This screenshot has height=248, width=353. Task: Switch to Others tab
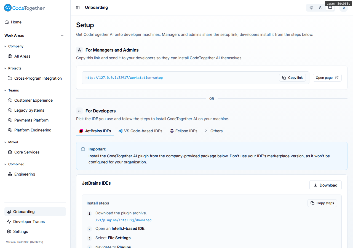click(x=214, y=131)
